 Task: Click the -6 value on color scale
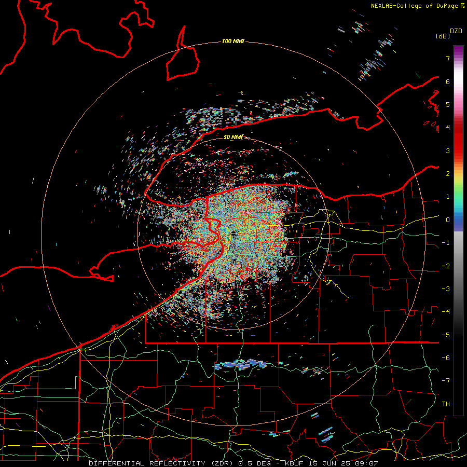tap(446, 358)
